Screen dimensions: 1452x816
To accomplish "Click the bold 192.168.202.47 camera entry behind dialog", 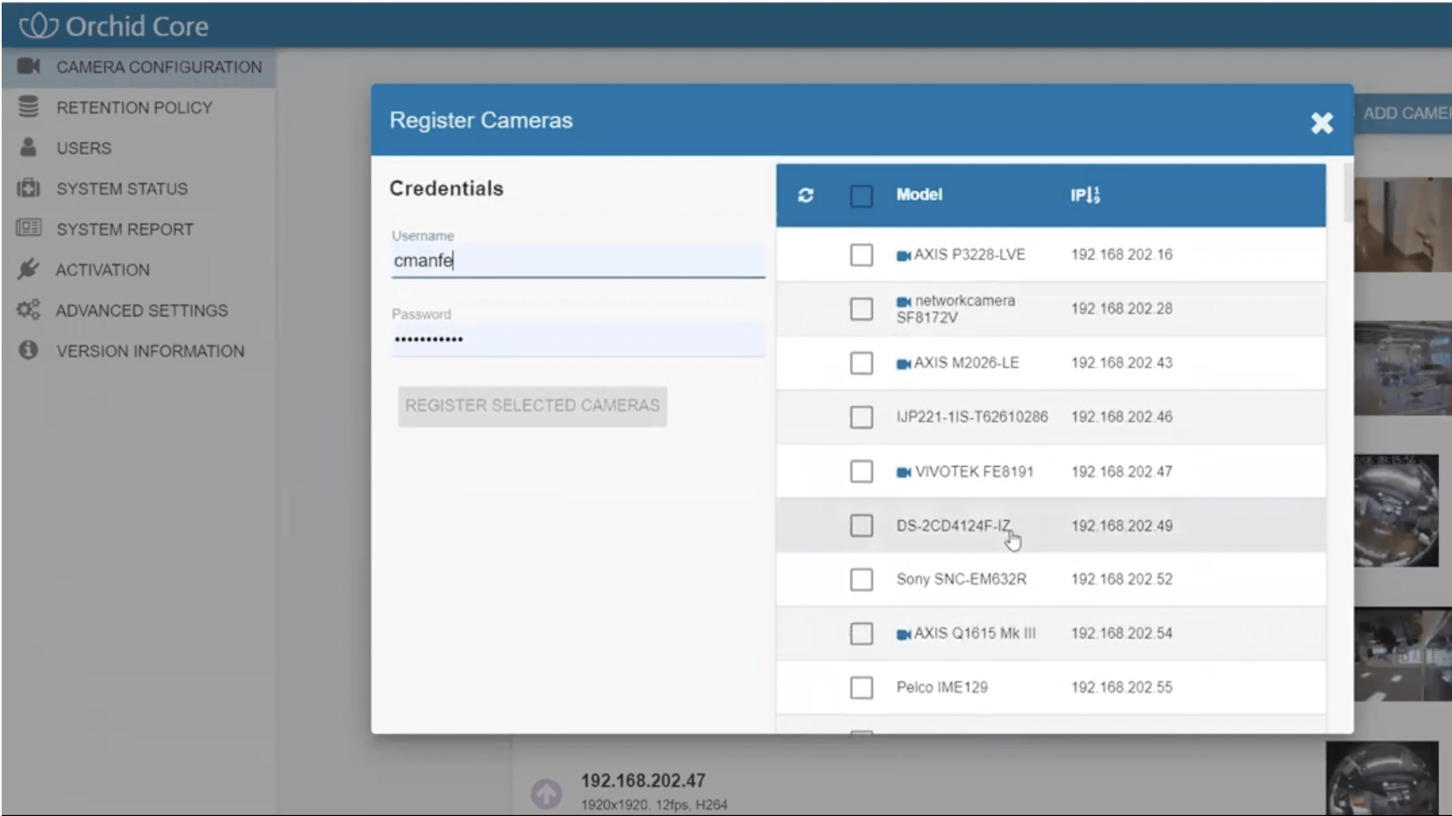I will pos(643,781).
